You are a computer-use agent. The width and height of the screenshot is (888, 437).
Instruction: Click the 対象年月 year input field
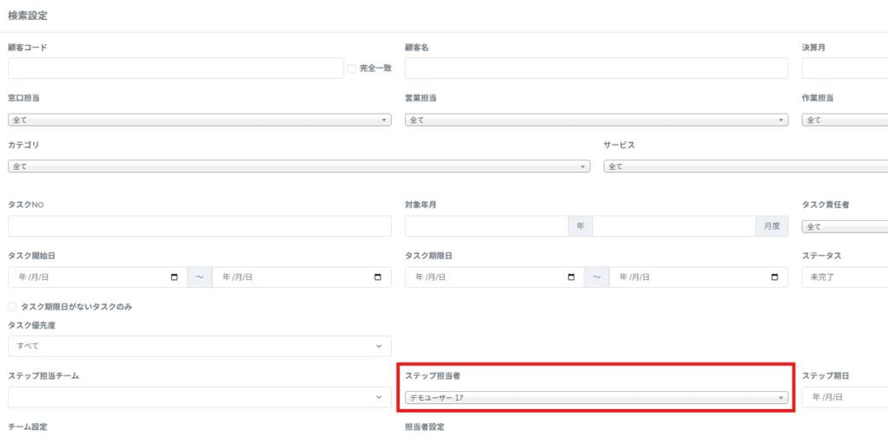486,226
